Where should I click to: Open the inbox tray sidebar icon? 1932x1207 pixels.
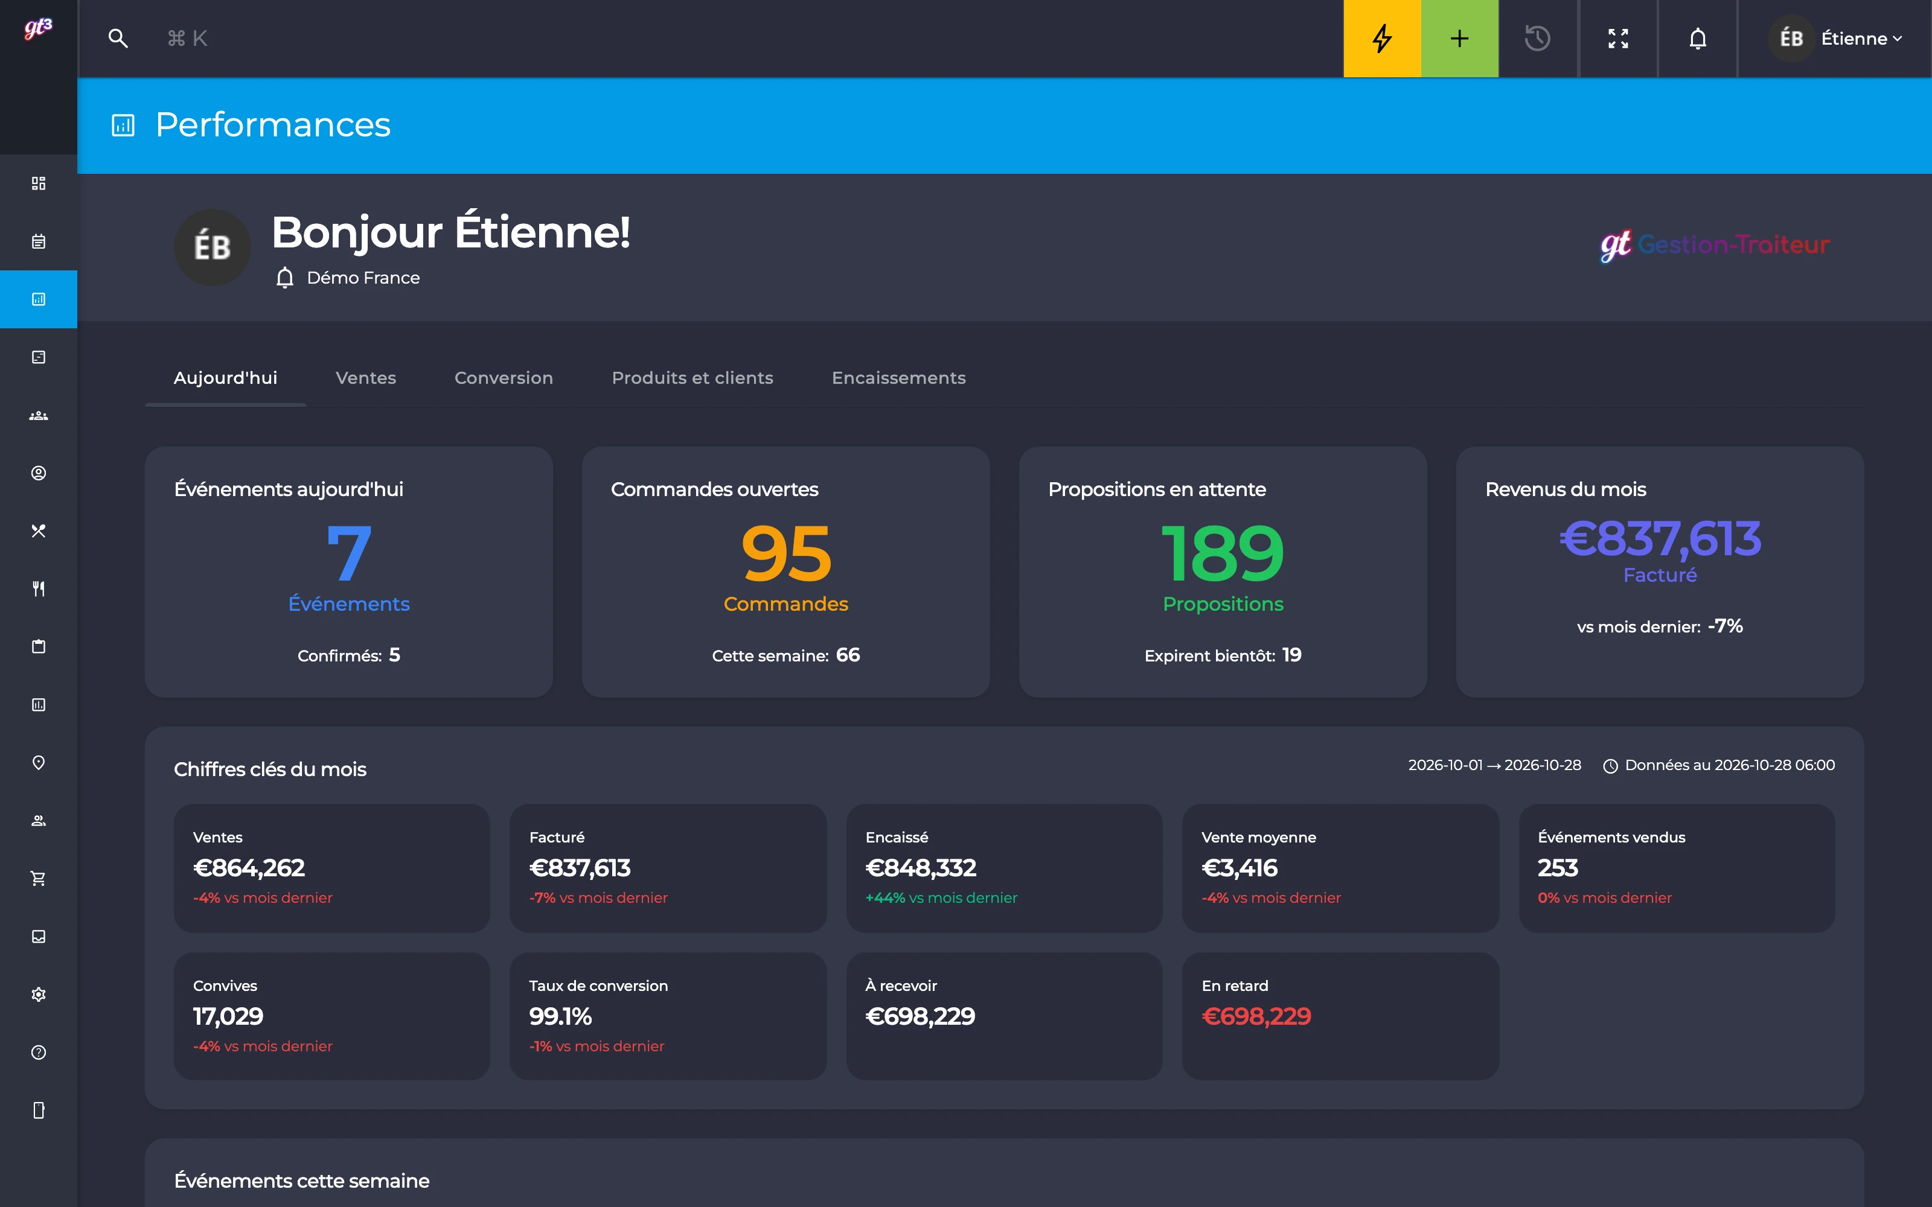38,937
